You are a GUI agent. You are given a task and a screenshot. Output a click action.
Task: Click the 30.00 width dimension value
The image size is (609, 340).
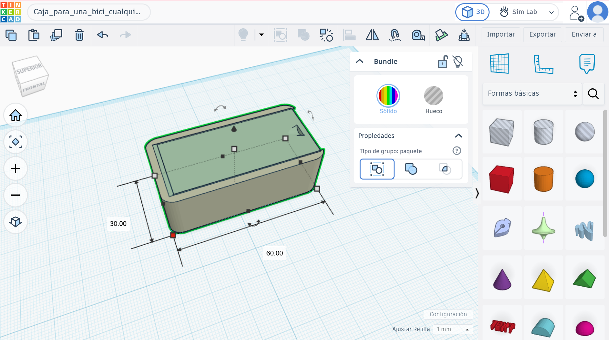[118, 224]
